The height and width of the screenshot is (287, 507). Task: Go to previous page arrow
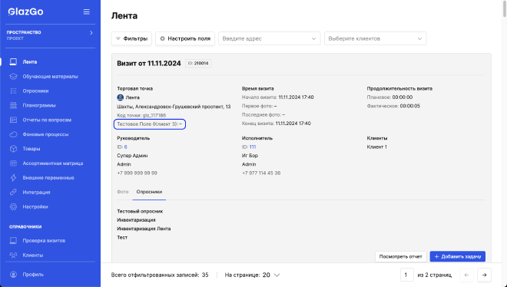click(466, 275)
